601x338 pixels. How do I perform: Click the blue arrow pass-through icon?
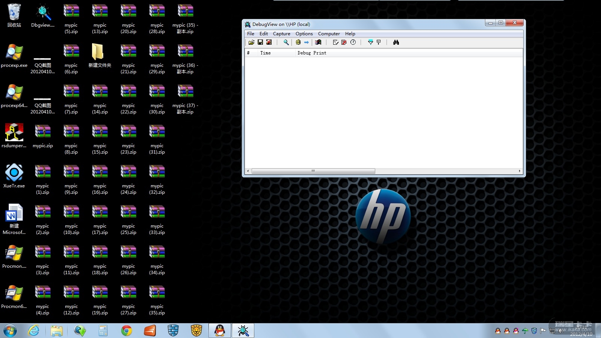tap(307, 42)
